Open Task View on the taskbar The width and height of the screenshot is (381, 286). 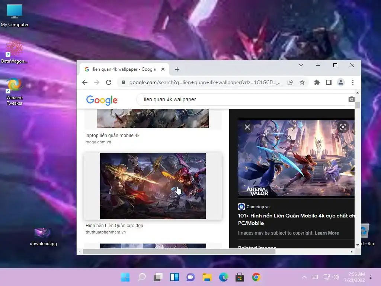click(x=158, y=277)
